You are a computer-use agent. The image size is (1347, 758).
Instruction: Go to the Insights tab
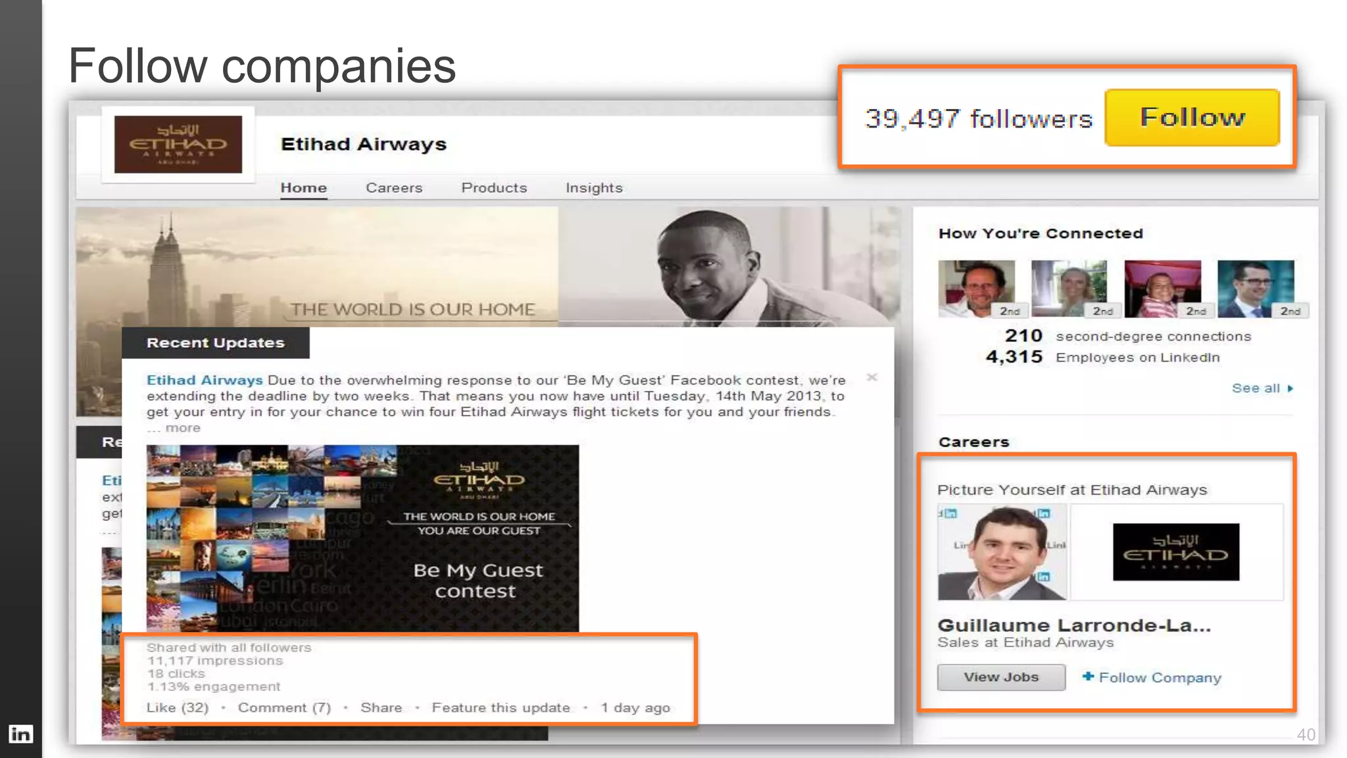click(594, 188)
